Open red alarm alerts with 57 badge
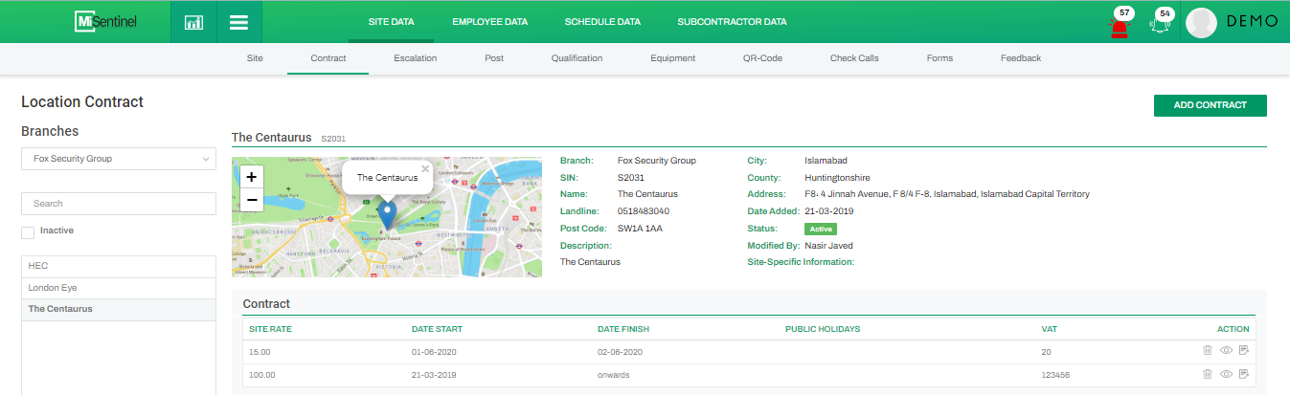Screen dimensions: 1290x395 1119,27
